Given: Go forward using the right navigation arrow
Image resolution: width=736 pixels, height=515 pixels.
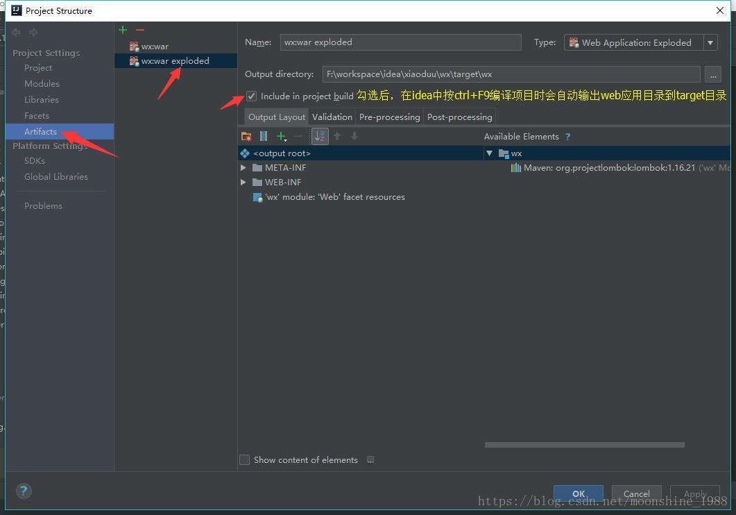Looking at the screenshot, I should click(x=33, y=32).
